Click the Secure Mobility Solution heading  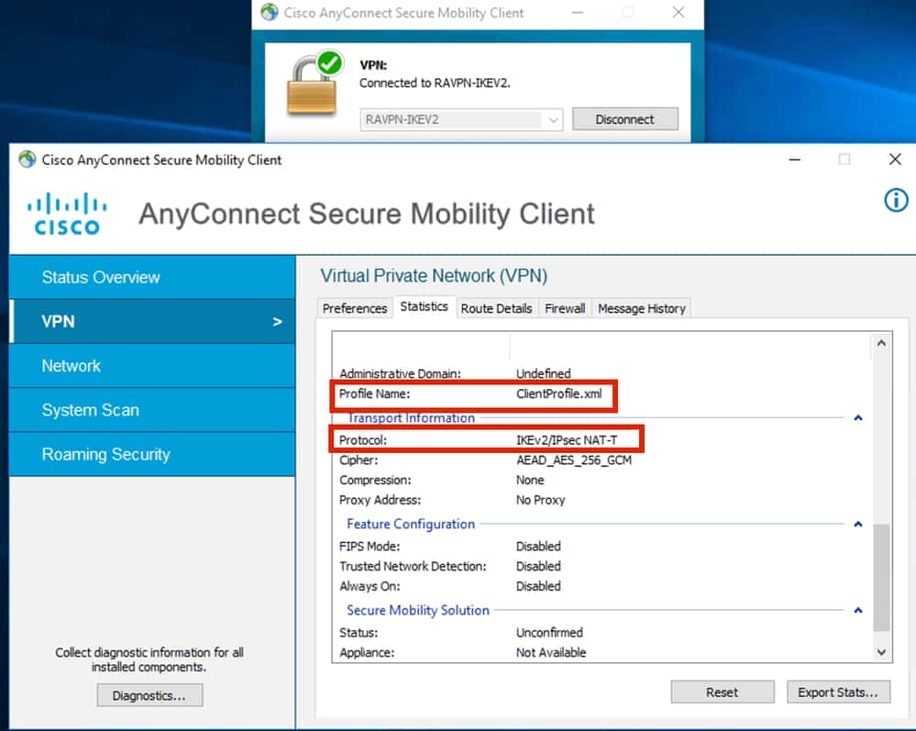coord(418,610)
